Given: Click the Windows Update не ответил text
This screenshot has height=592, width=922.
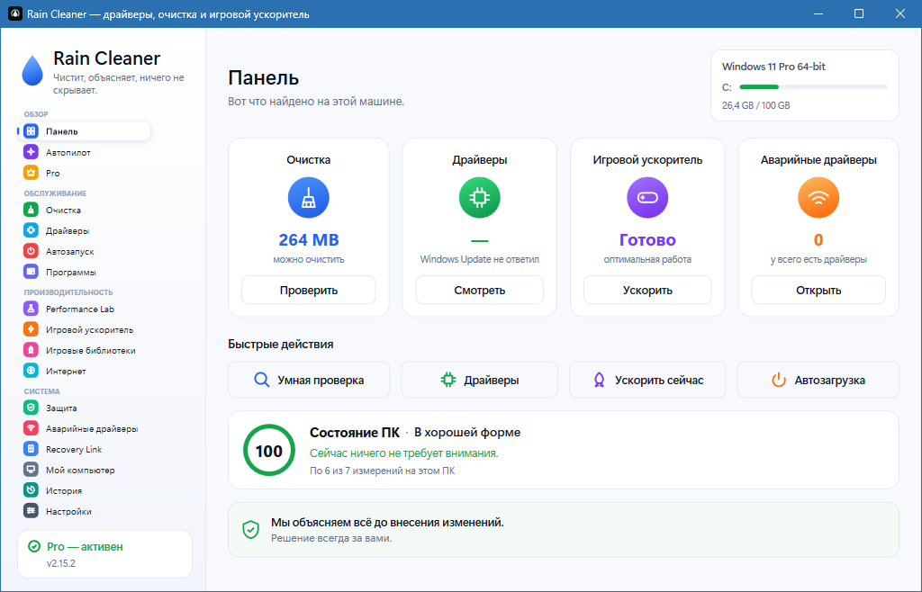Looking at the screenshot, I should pyautogui.click(x=480, y=259).
